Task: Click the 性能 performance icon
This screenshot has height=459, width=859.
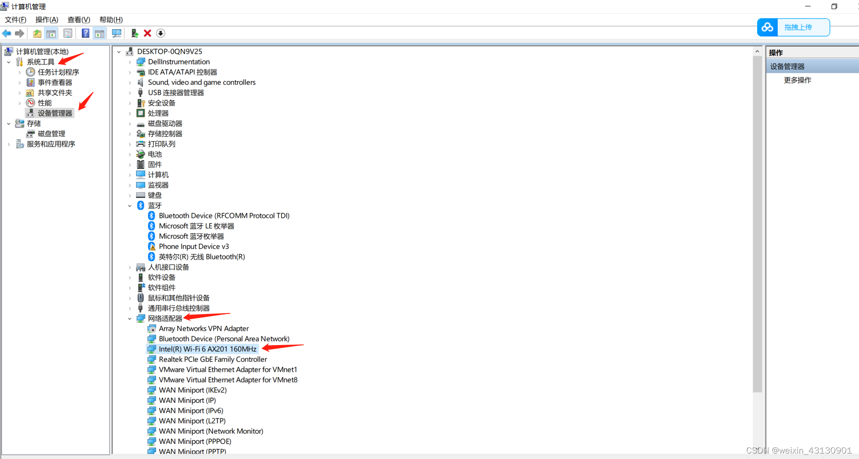Action: point(31,103)
